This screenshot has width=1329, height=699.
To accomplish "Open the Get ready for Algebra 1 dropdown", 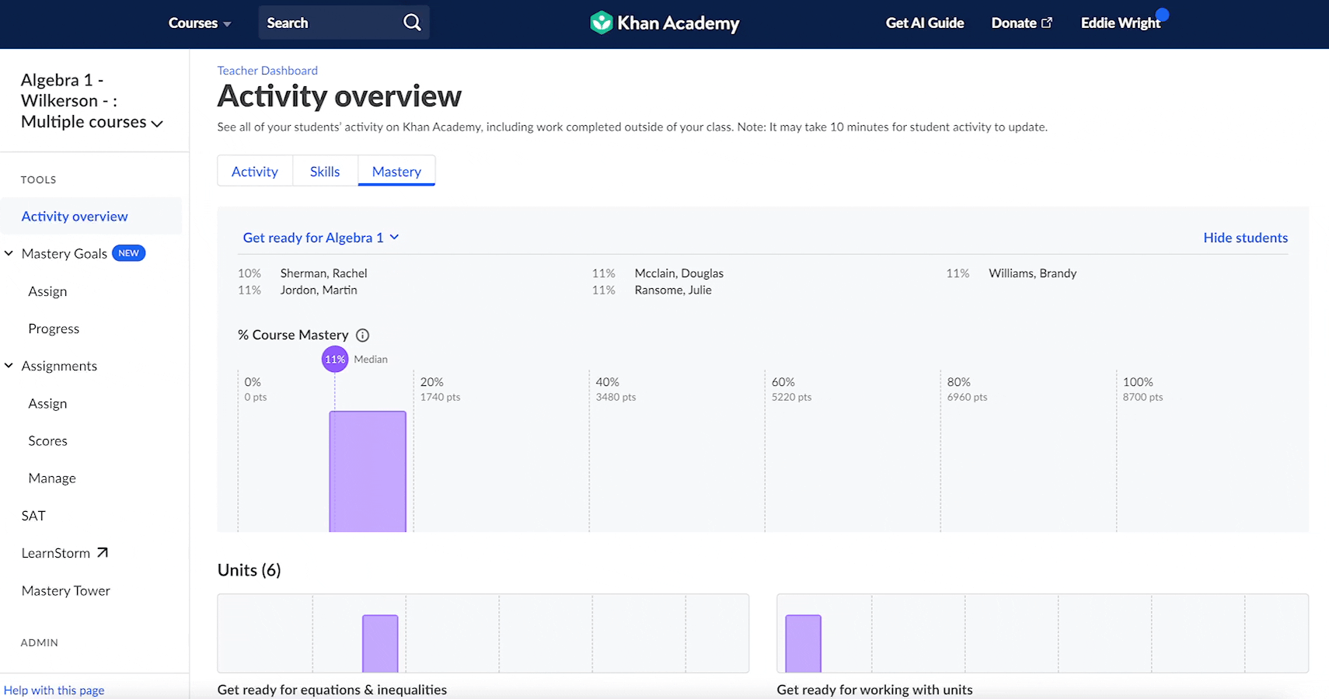I will click(x=321, y=238).
